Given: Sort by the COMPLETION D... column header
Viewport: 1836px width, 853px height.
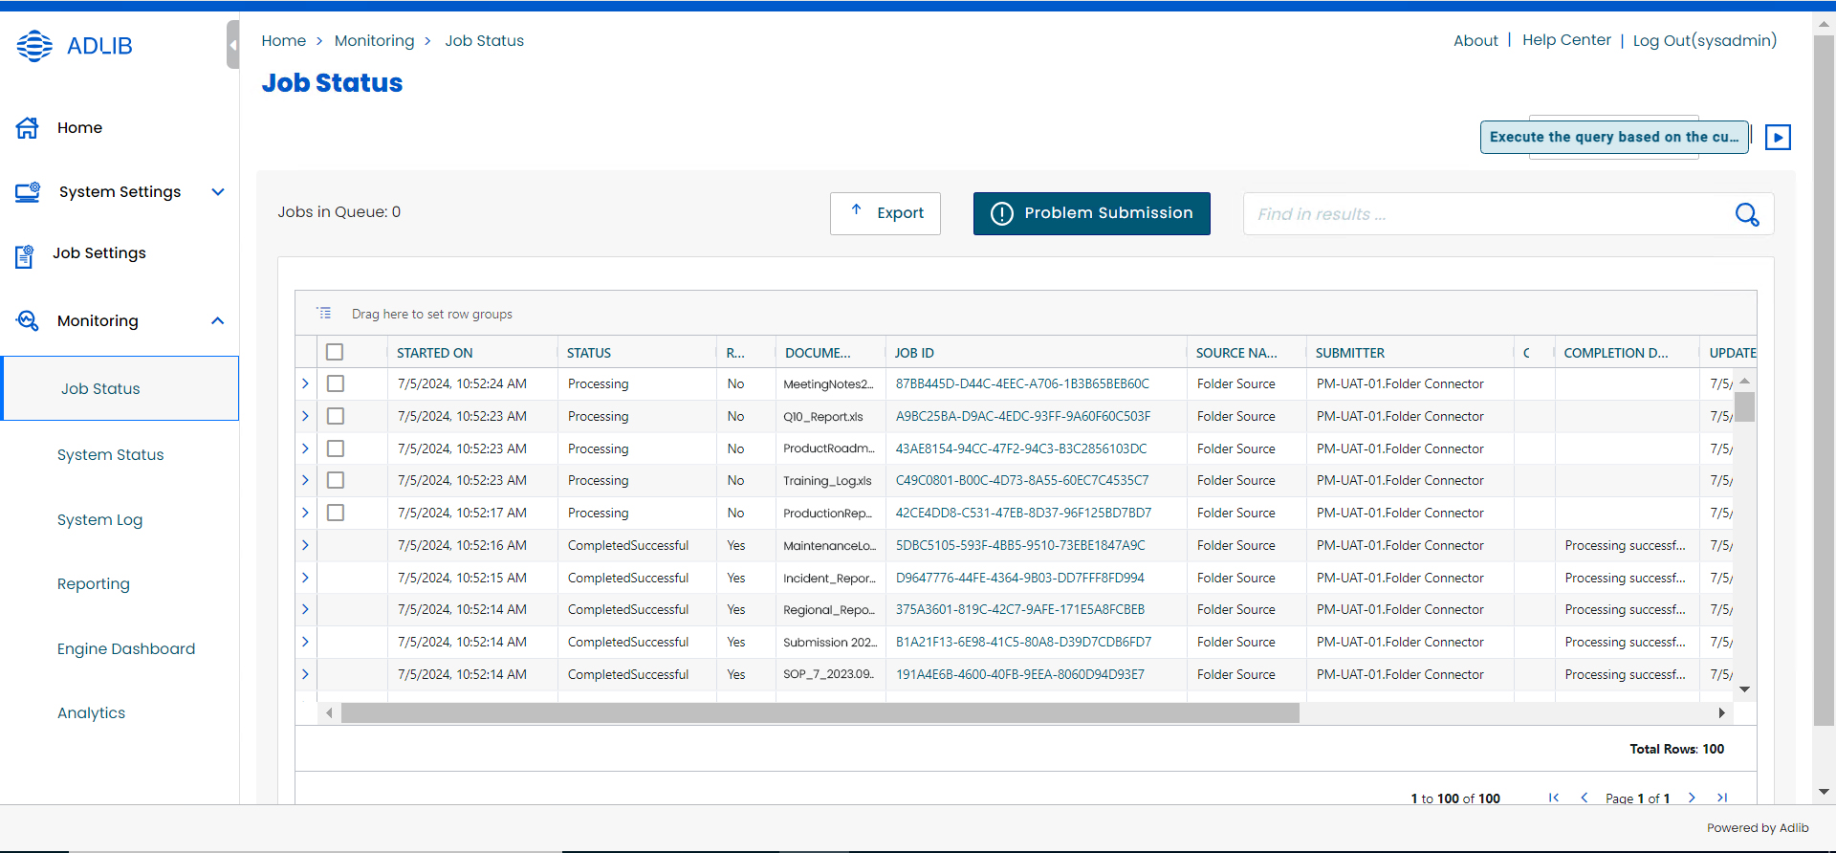Looking at the screenshot, I should (1616, 353).
